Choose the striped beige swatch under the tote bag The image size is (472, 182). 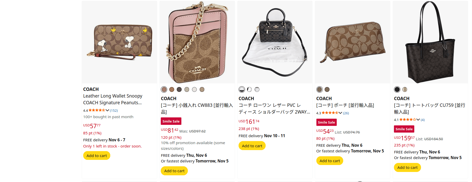click(x=405, y=90)
